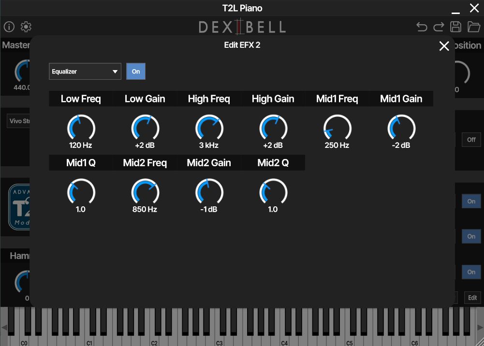Open the info panel icon
Screen dimensions: 484x346
coord(9,27)
